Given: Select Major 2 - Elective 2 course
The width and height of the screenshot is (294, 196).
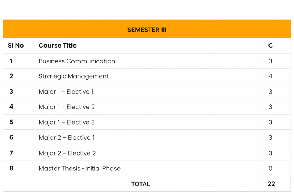Looking at the screenshot, I should 67,153.
